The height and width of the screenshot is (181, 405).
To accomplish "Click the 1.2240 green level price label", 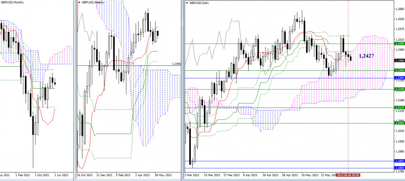I will (399, 89).
